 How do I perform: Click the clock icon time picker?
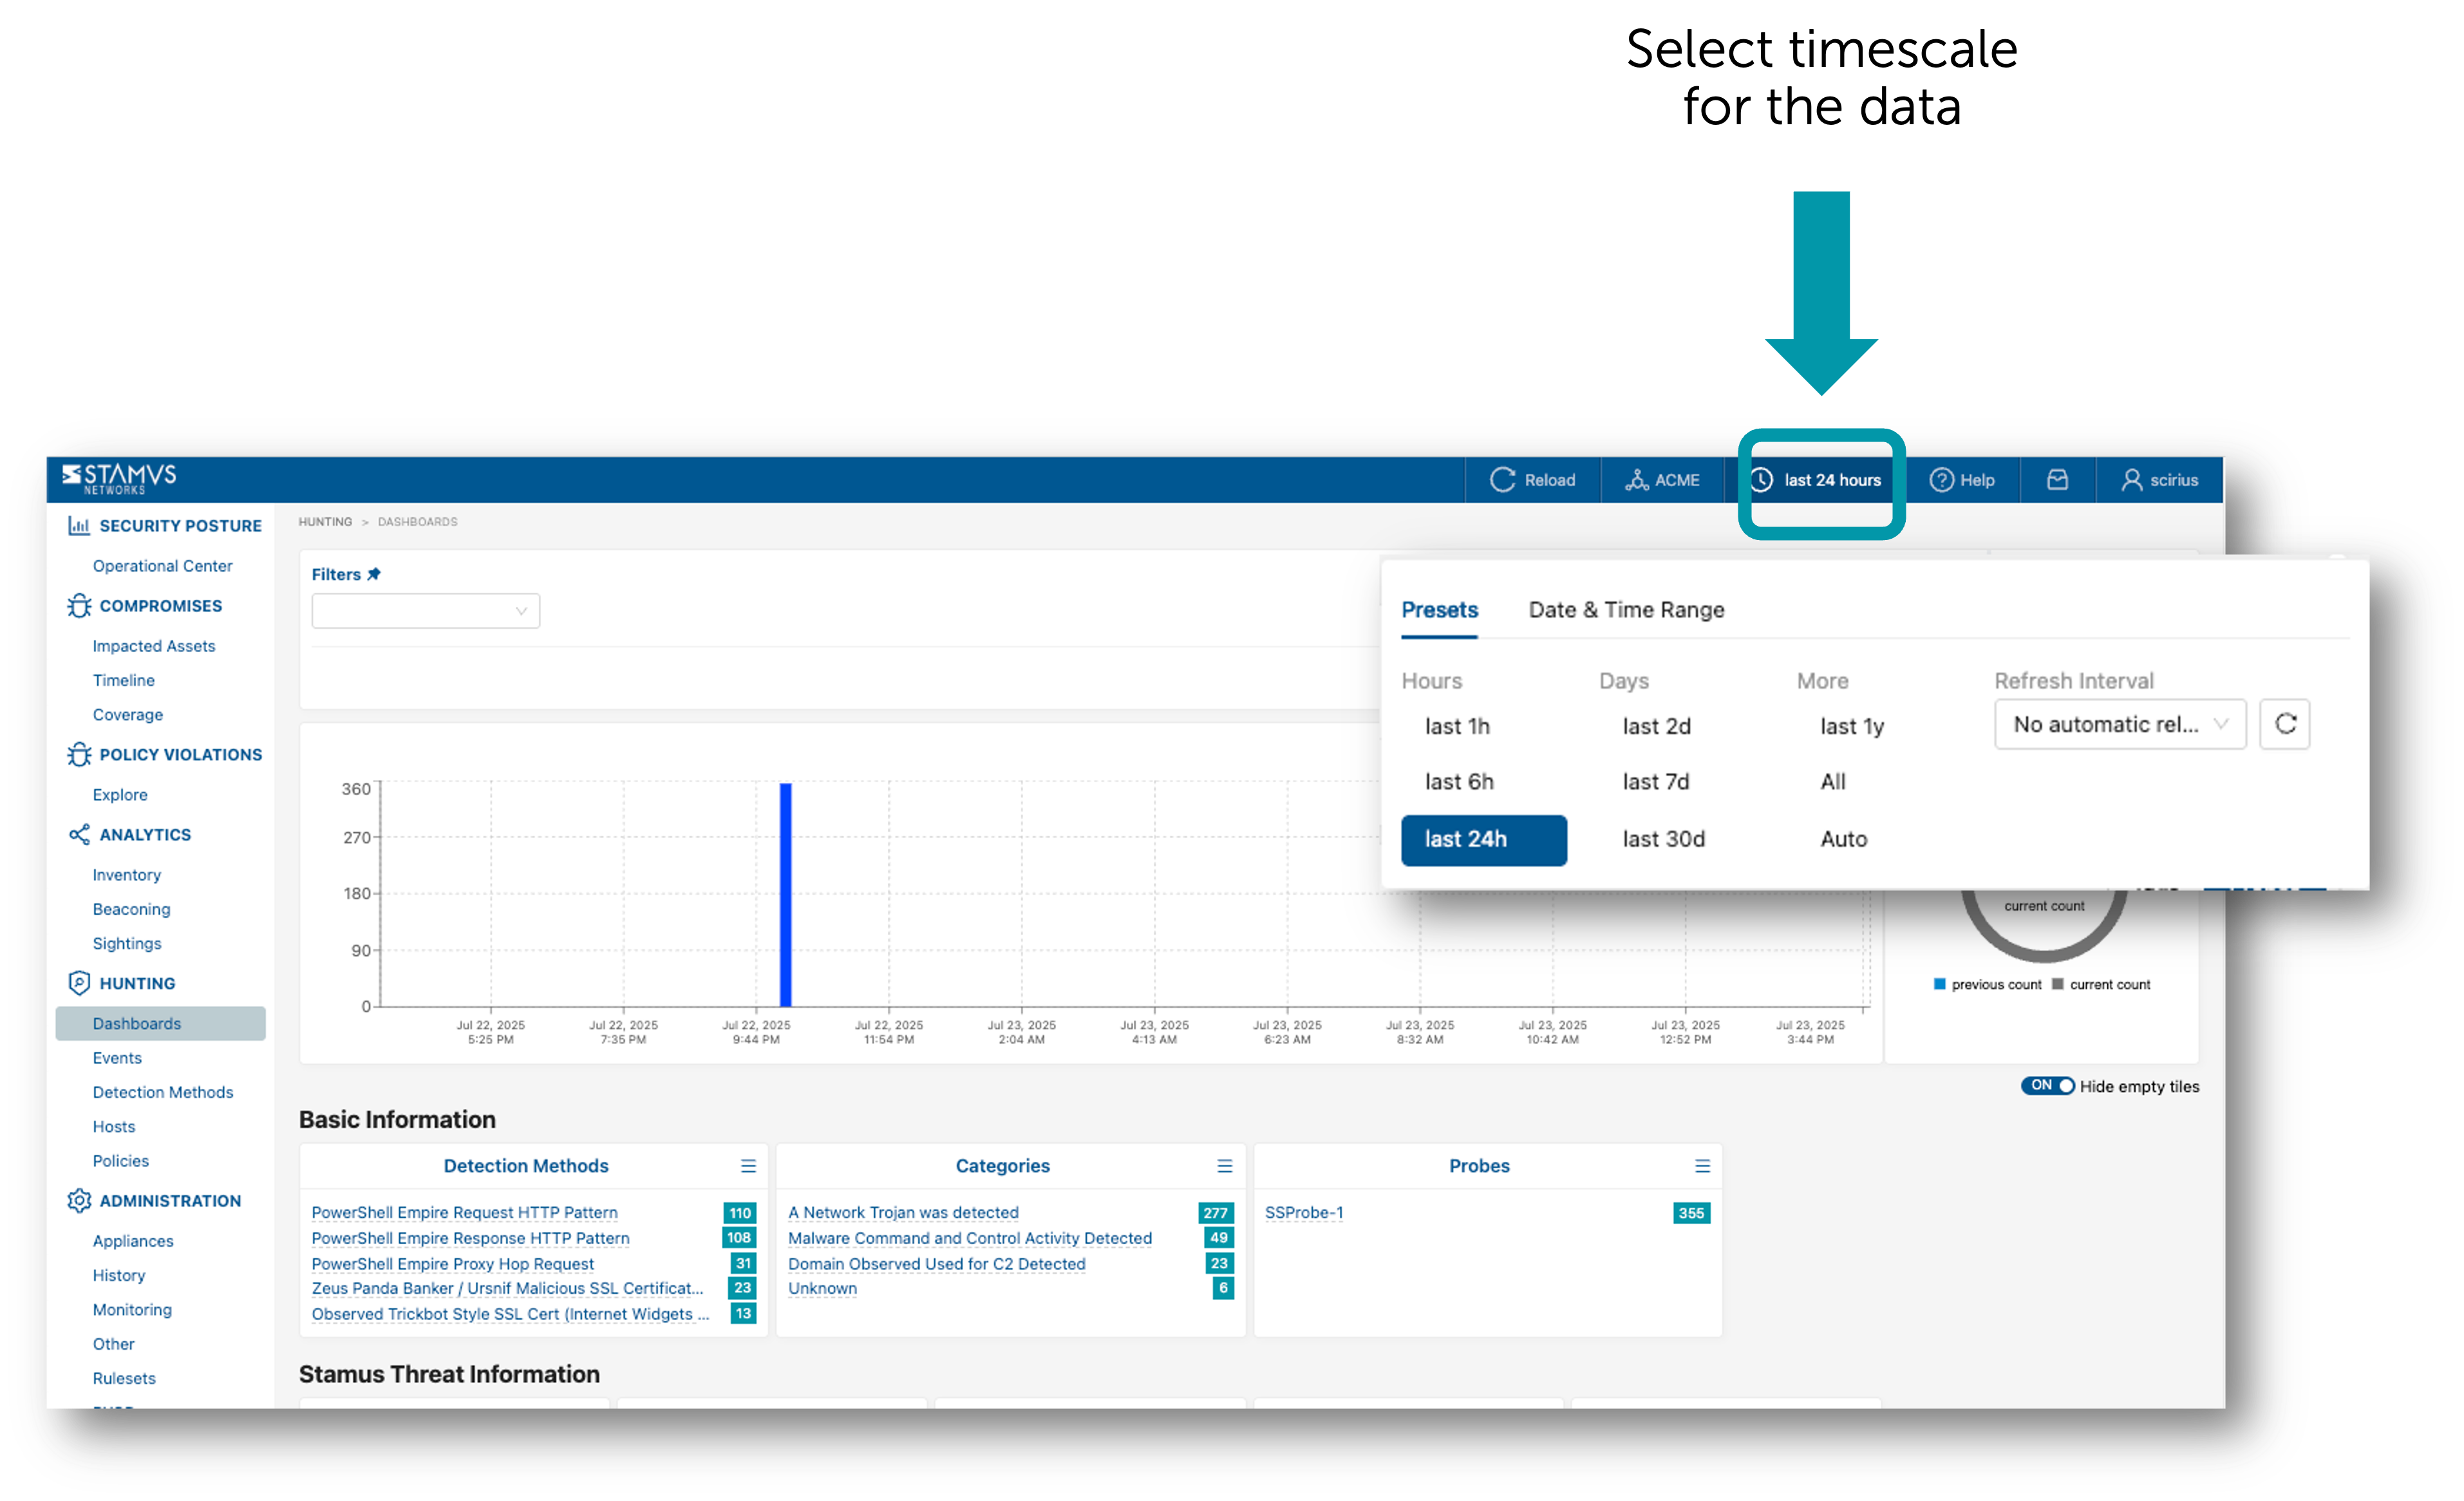click(1762, 480)
